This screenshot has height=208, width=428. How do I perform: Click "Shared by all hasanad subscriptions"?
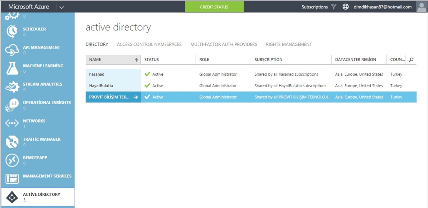click(286, 74)
